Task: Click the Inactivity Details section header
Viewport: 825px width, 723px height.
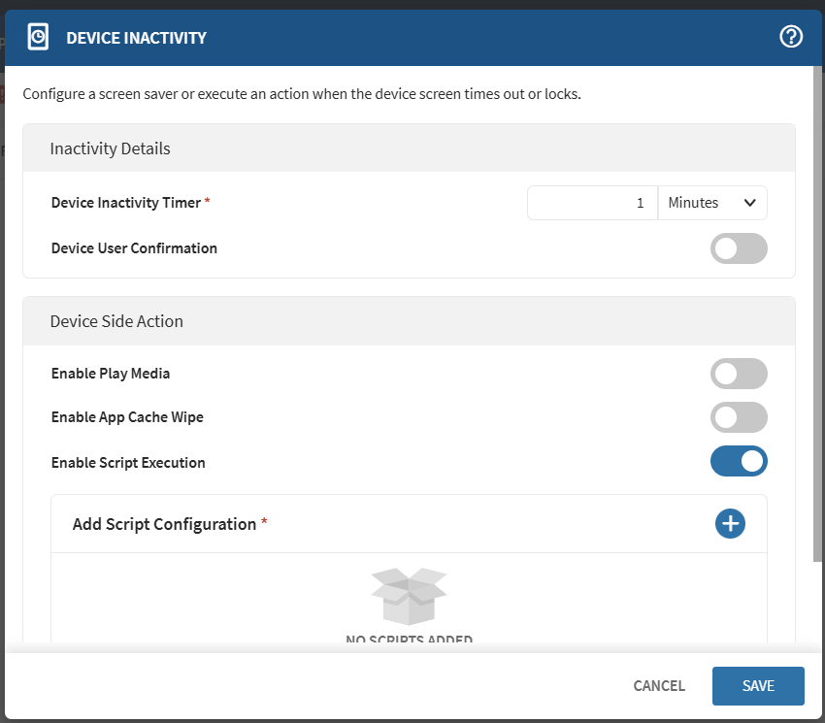Action: tap(110, 148)
